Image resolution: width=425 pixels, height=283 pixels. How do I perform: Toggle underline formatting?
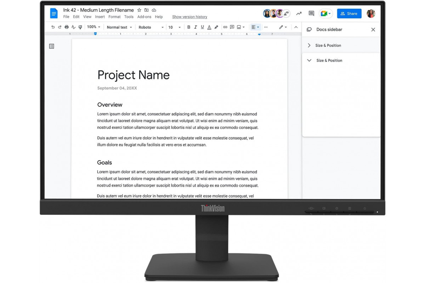point(202,27)
